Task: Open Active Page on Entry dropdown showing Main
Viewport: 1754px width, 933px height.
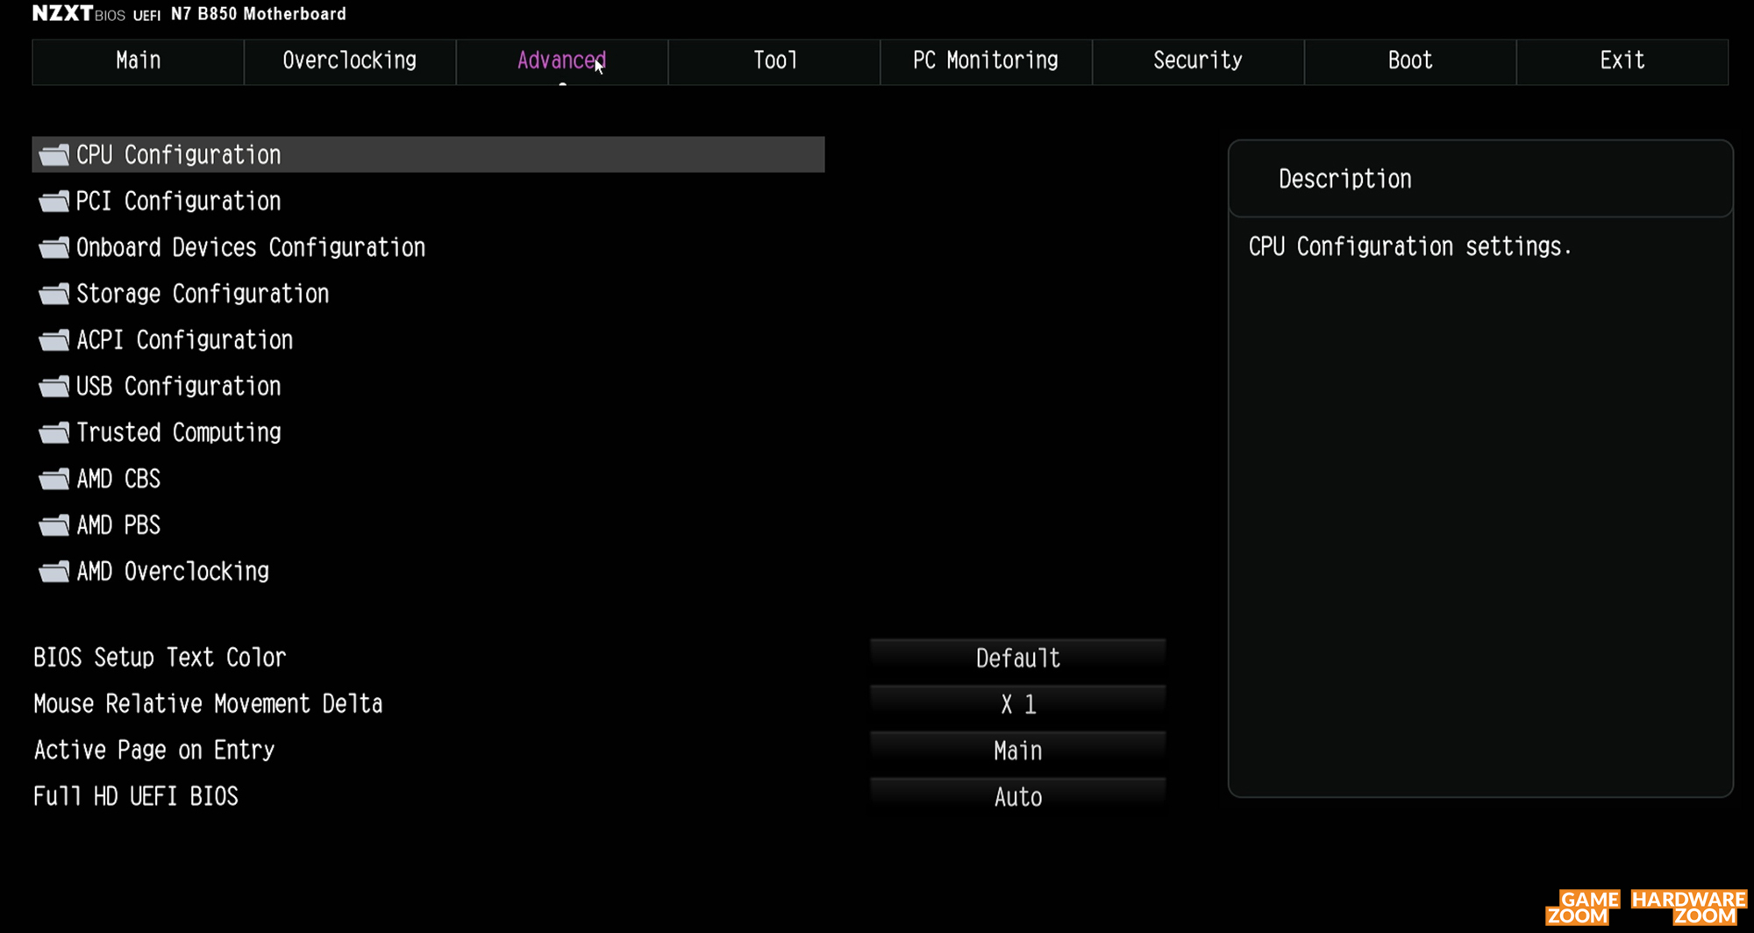Action: tap(1018, 751)
